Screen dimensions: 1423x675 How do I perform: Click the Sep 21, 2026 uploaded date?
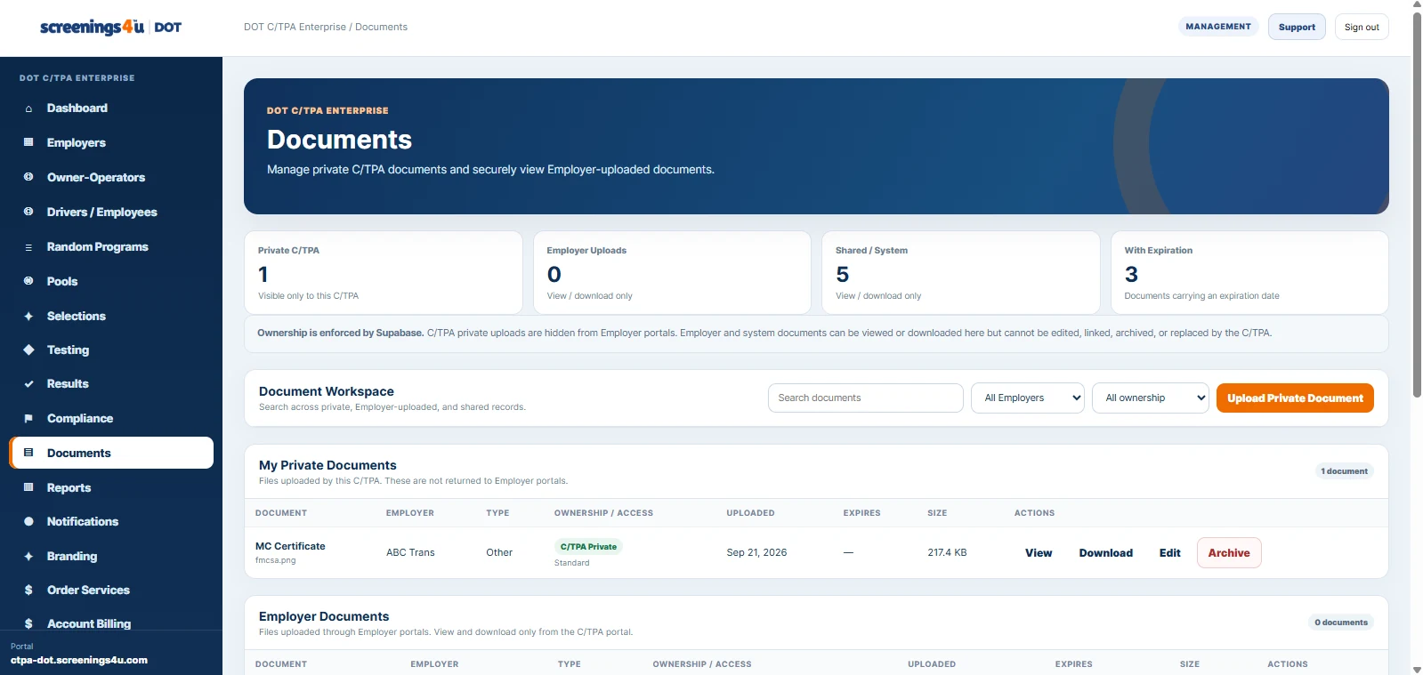[756, 552]
